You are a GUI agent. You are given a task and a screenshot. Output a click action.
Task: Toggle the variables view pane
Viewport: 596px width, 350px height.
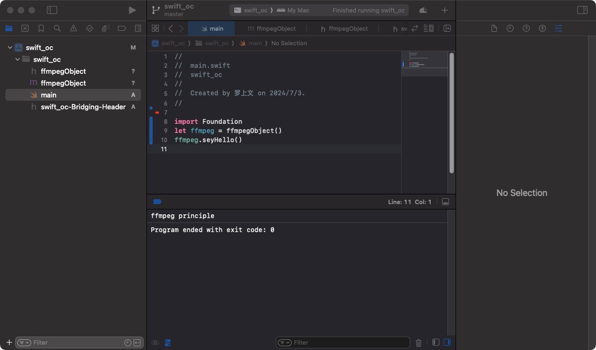(x=436, y=342)
